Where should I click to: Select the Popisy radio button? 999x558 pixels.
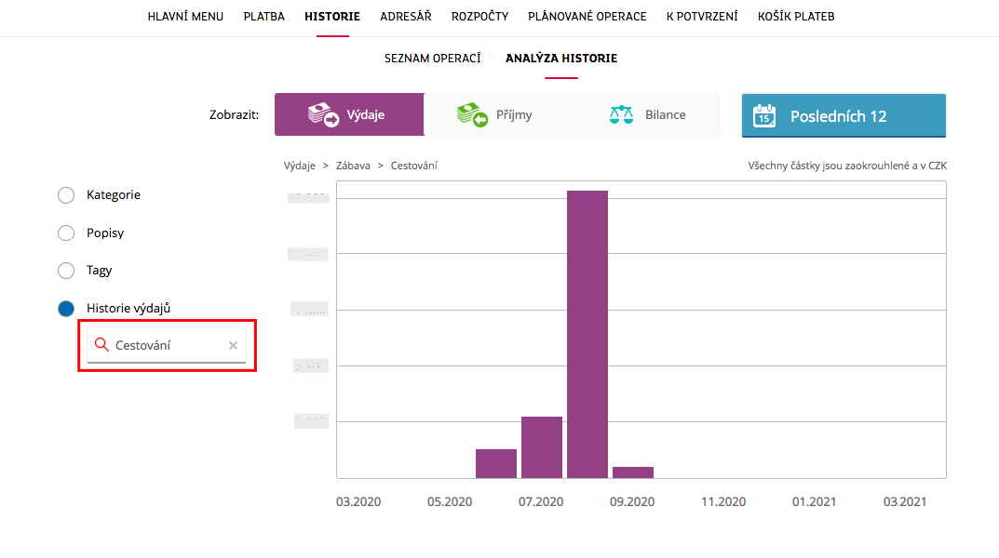coord(66,233)
